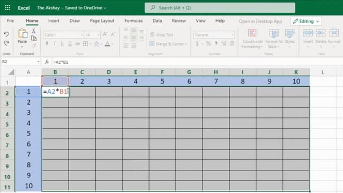343x193 pixels.
Task: Toggle Wrap Text
Action: pyautogui.click(x=162, y=35)
